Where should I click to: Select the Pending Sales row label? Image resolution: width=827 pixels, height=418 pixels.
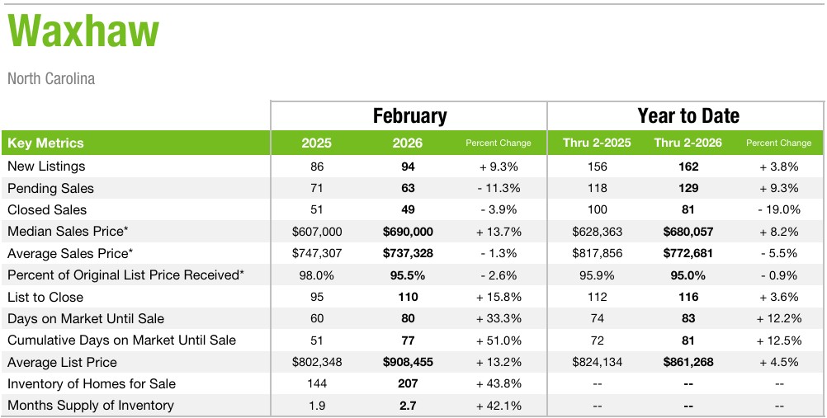click(x=50, y=188)
